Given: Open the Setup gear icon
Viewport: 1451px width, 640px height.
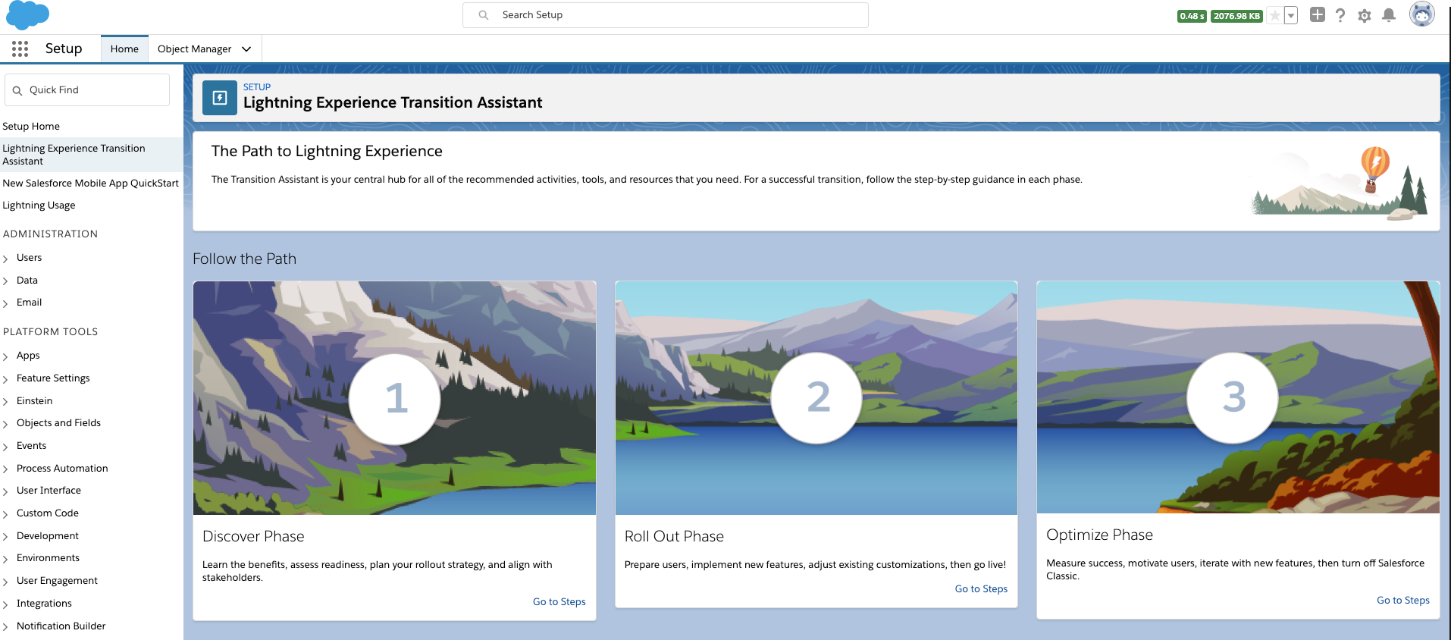Looking at the screenshot, I should click(x=1365, y=15).
